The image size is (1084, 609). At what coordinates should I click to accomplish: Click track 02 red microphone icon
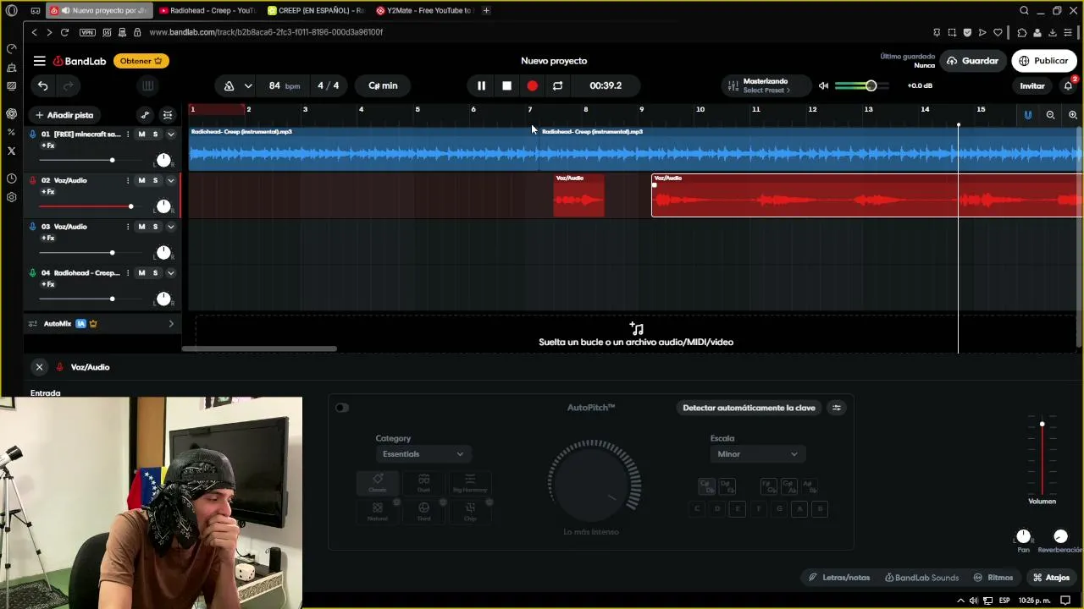33,180
